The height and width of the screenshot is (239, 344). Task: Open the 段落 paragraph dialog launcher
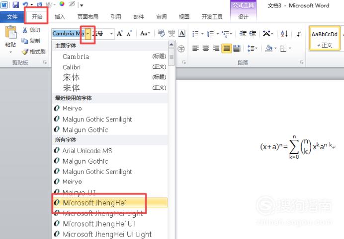302,62
